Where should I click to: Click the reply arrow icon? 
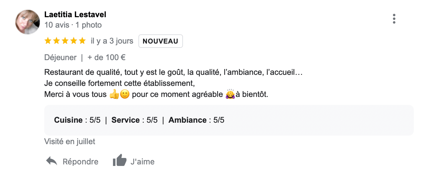(x=52, y=161)
